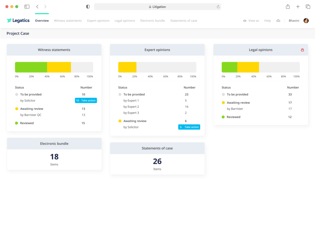
Task: Click To be provided in Legal opinions
Action: 237,94
